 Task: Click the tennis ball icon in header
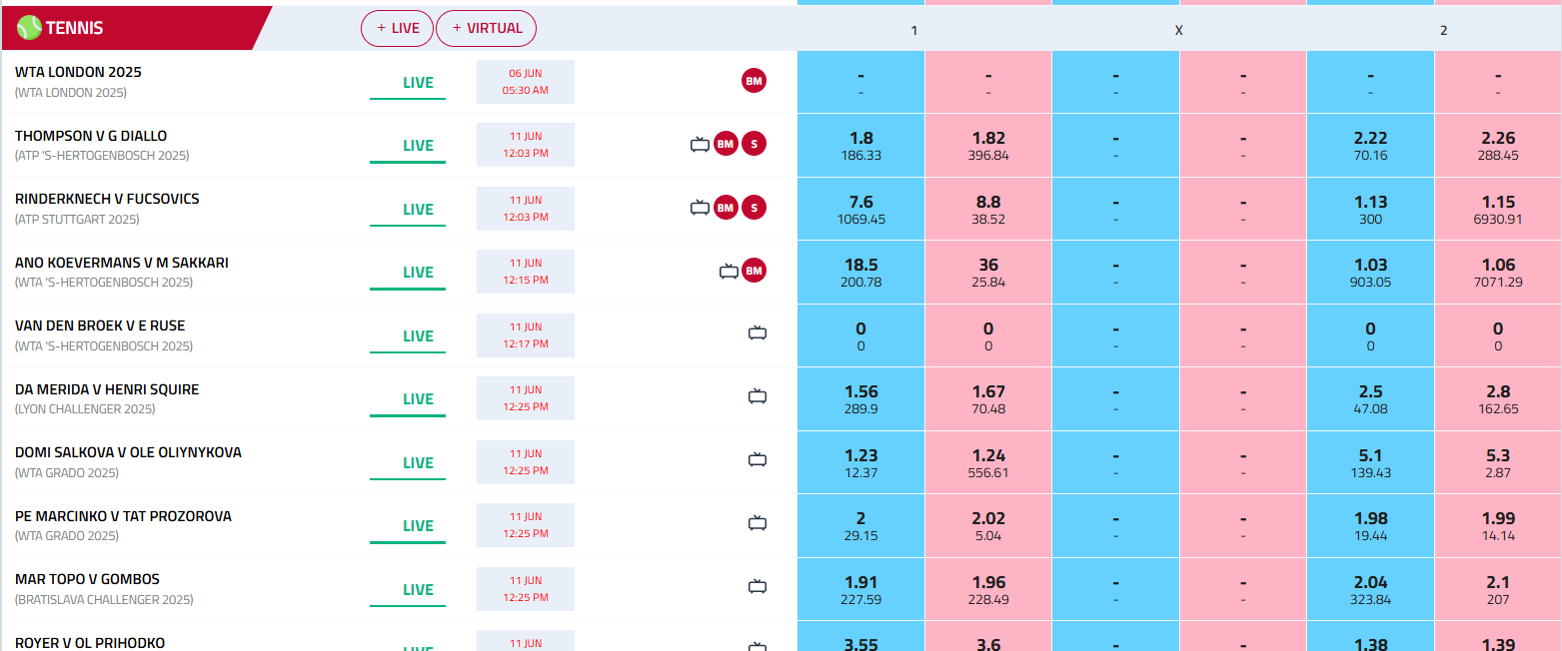(x=30, y=28)
